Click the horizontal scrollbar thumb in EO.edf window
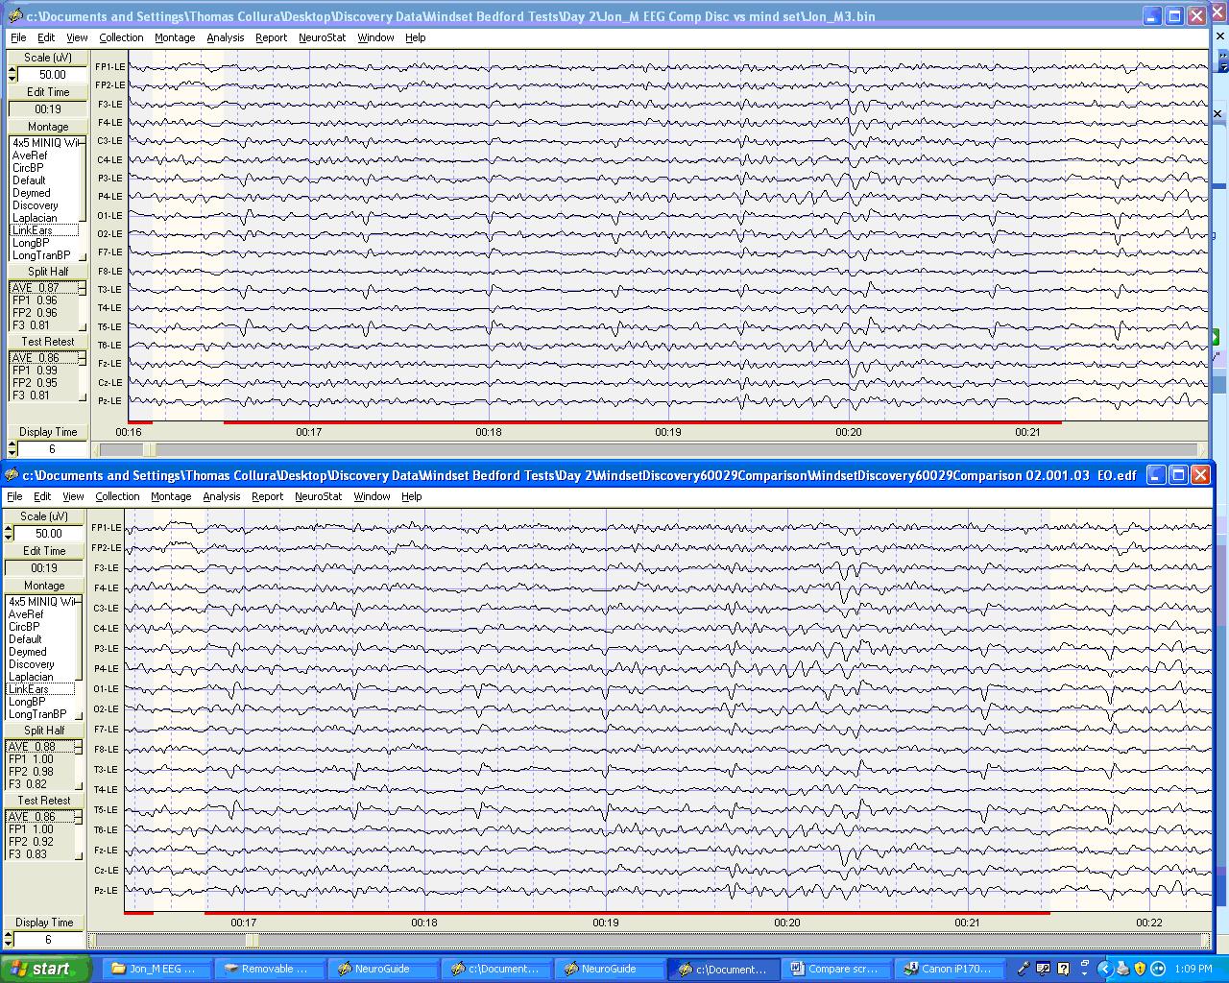 click(252, 941)
